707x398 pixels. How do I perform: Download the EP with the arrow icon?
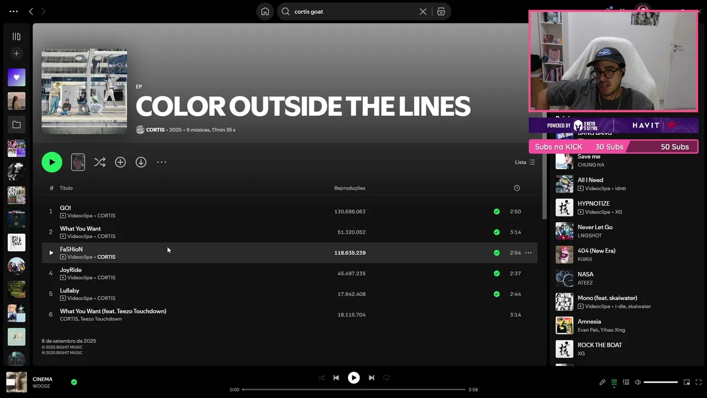pyautogui.click(x=141, y=162)
